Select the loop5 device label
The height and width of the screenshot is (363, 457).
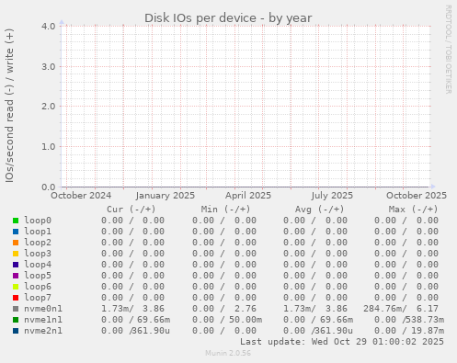coord(38,276)
